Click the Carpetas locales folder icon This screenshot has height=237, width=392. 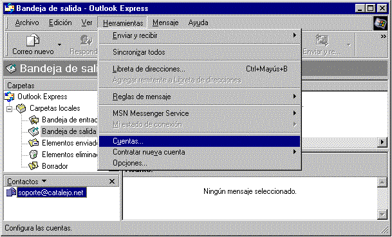[x=21, y=108]
